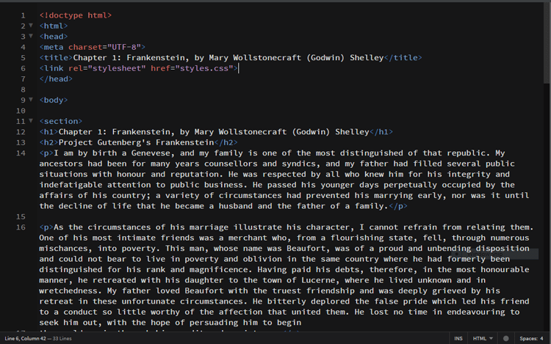This screenshot has width=551, height=344.
Task: Open the HTML language mode dropdown
Action: pyautogui.click(x=483, y=338)
